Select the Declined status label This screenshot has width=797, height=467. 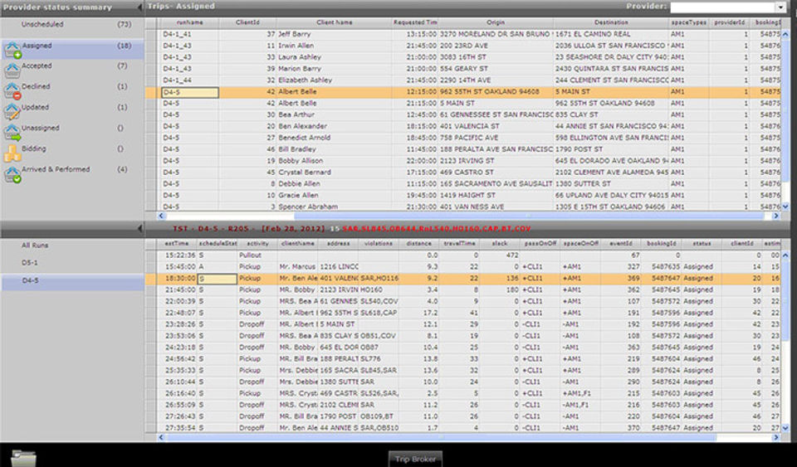pos(36,87)
